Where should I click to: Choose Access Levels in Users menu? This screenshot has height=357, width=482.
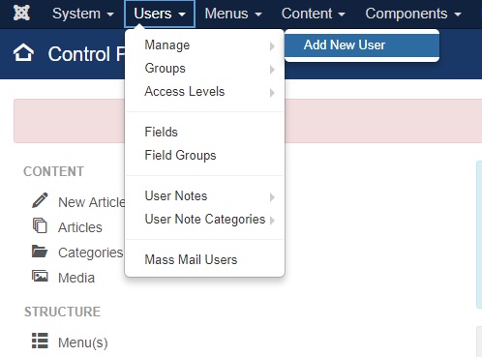click(204, 92)
